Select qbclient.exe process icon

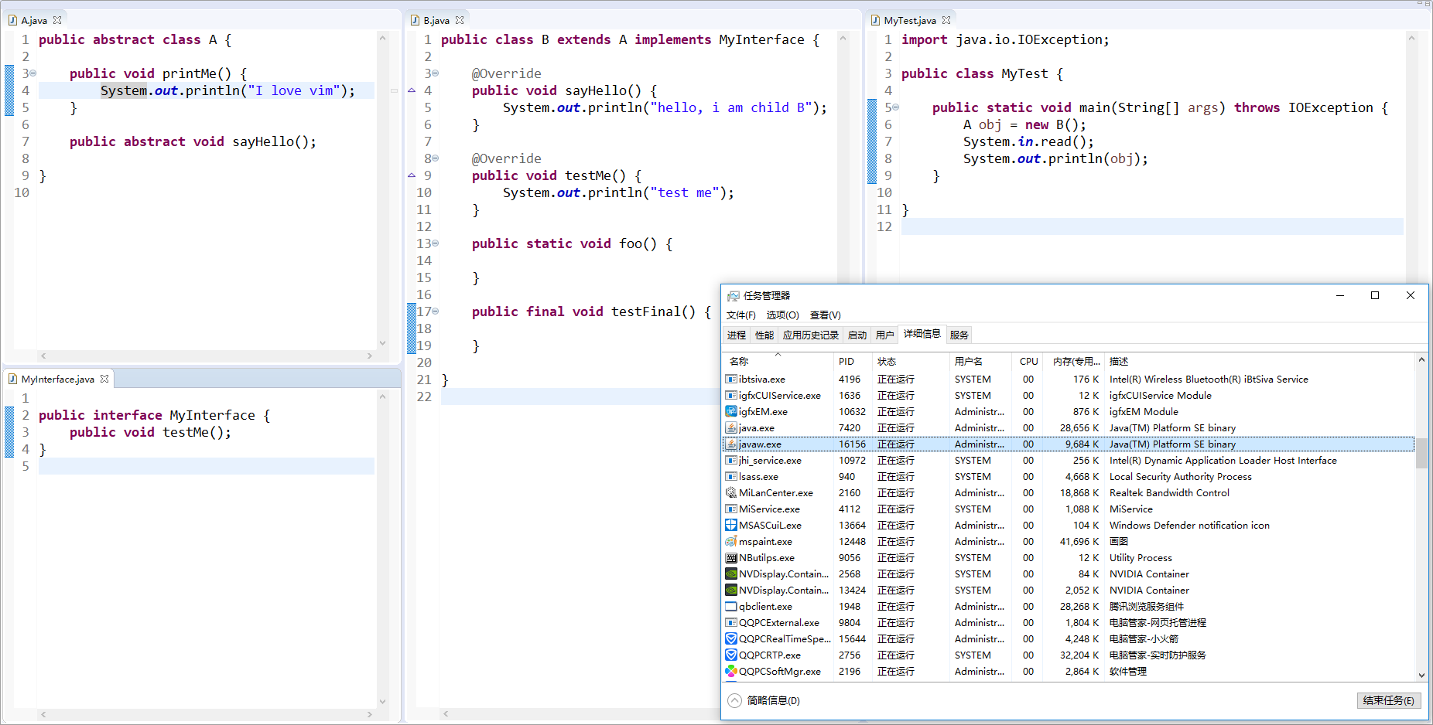[731, 606]
